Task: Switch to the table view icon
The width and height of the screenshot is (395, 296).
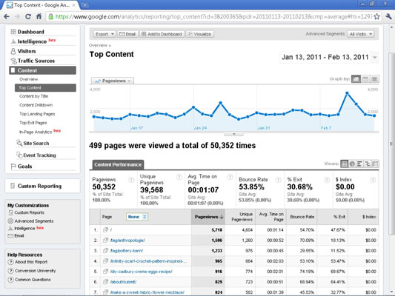Action: [x=344, y=164]
